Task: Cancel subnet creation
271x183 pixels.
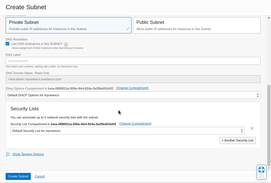Action: coord(40,176)
